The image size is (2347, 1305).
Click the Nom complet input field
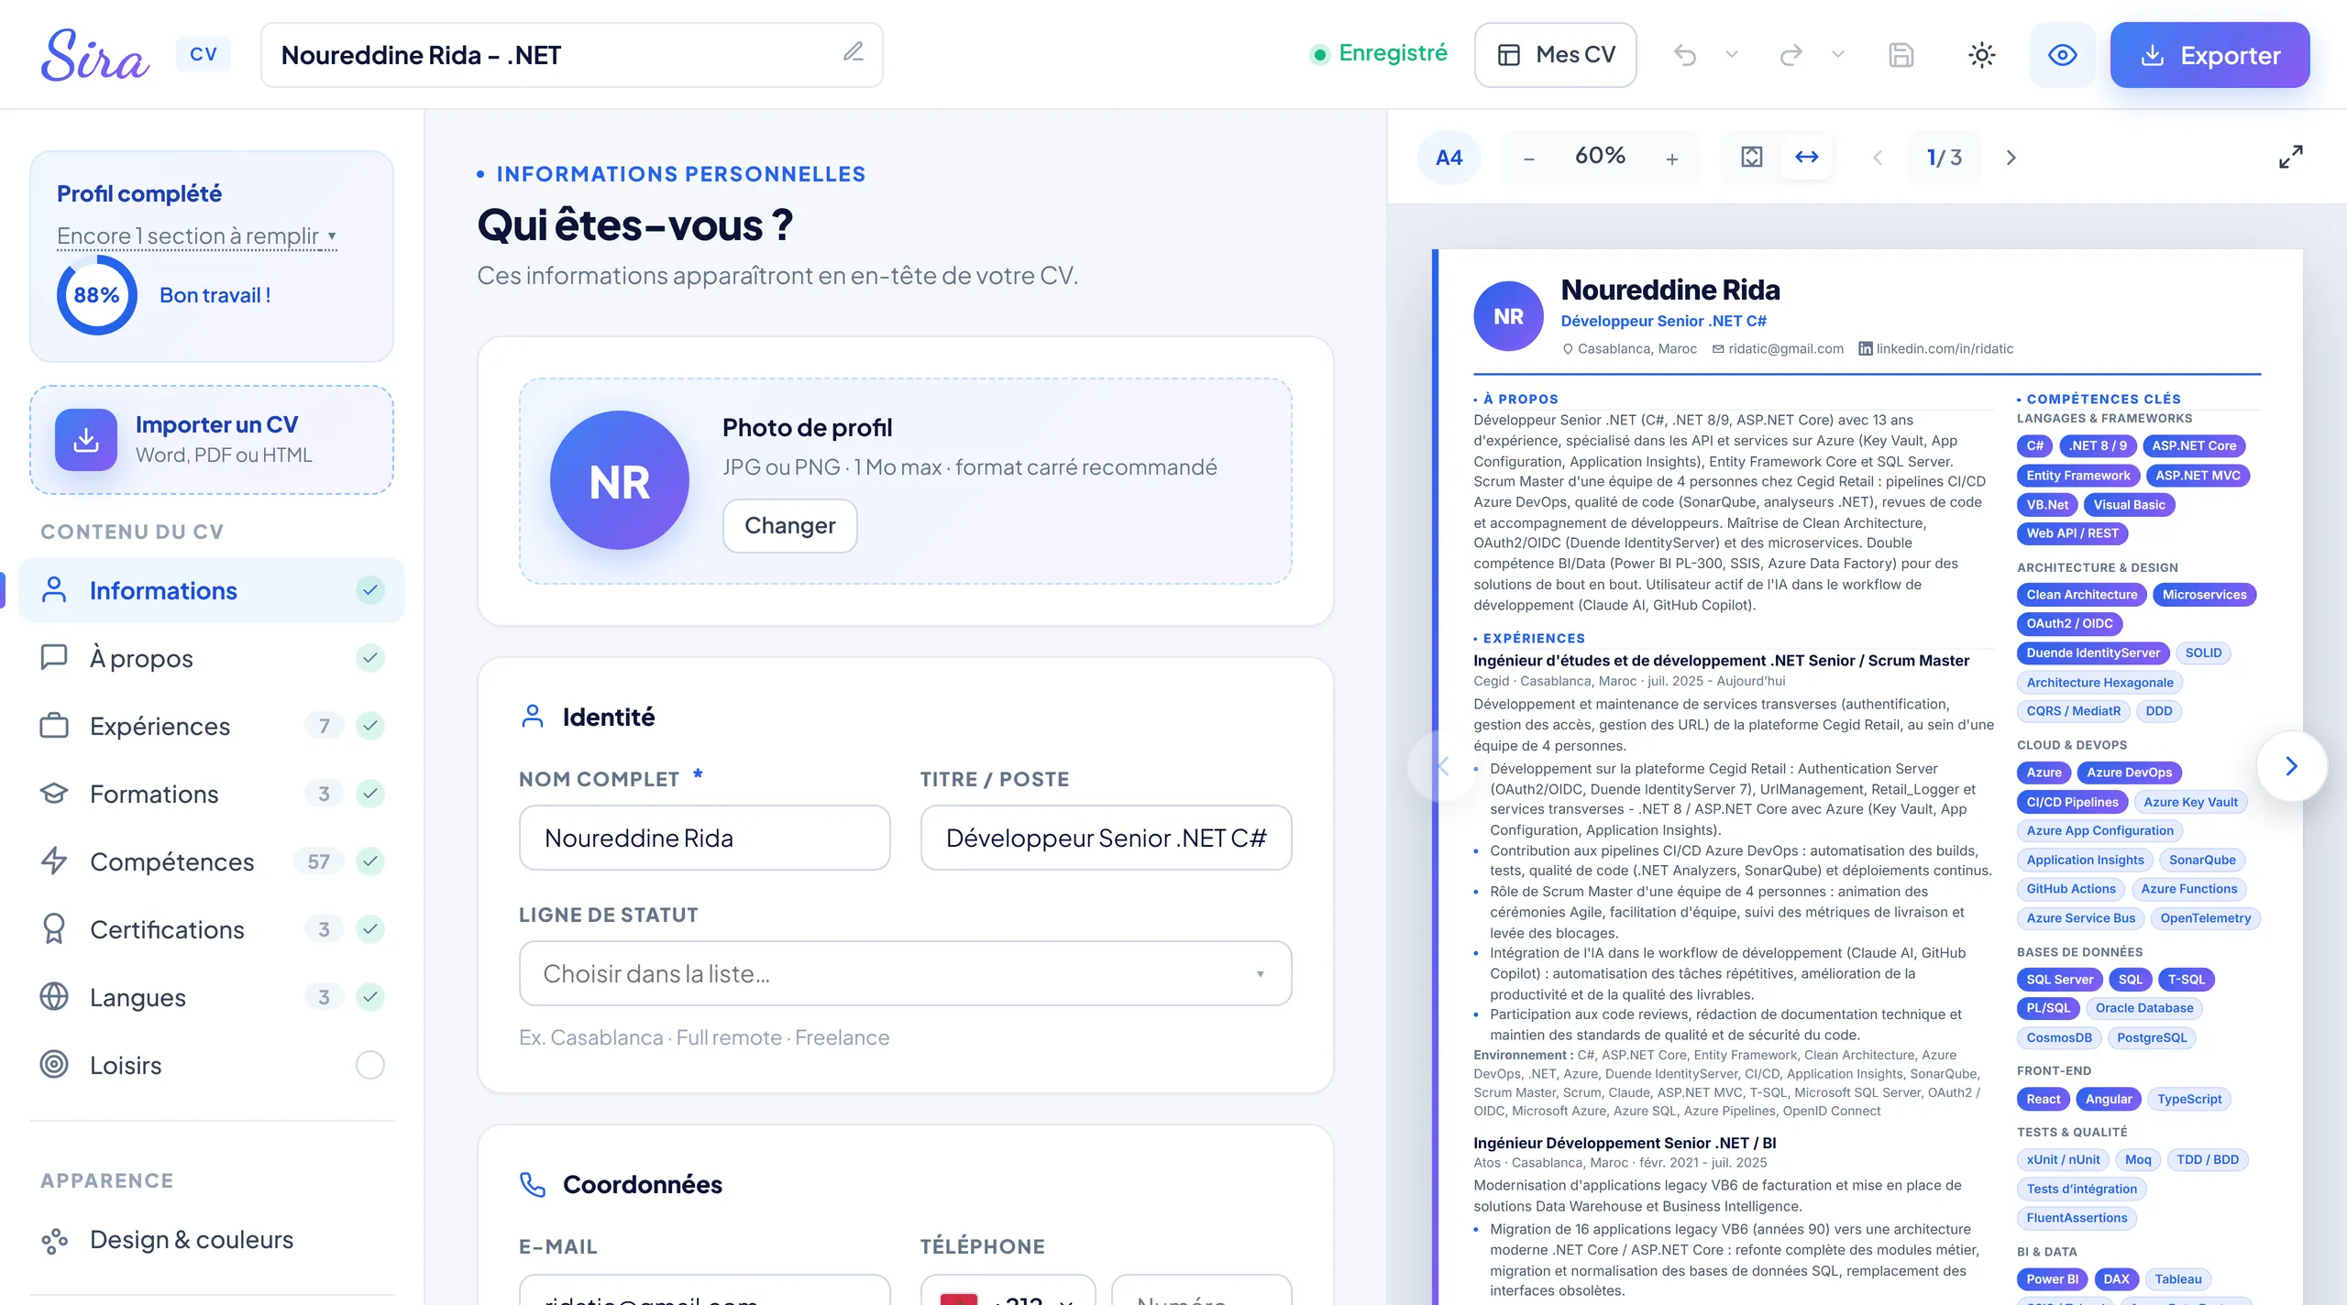(x=704, y=838)
